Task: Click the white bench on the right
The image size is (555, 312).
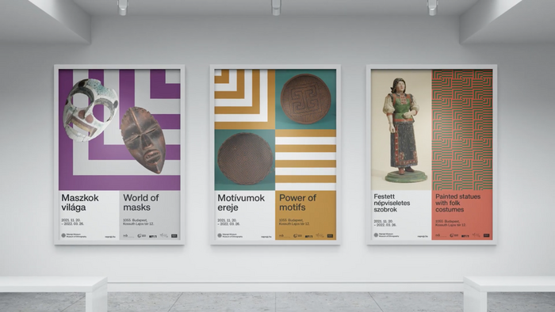Action: [509, 293]
